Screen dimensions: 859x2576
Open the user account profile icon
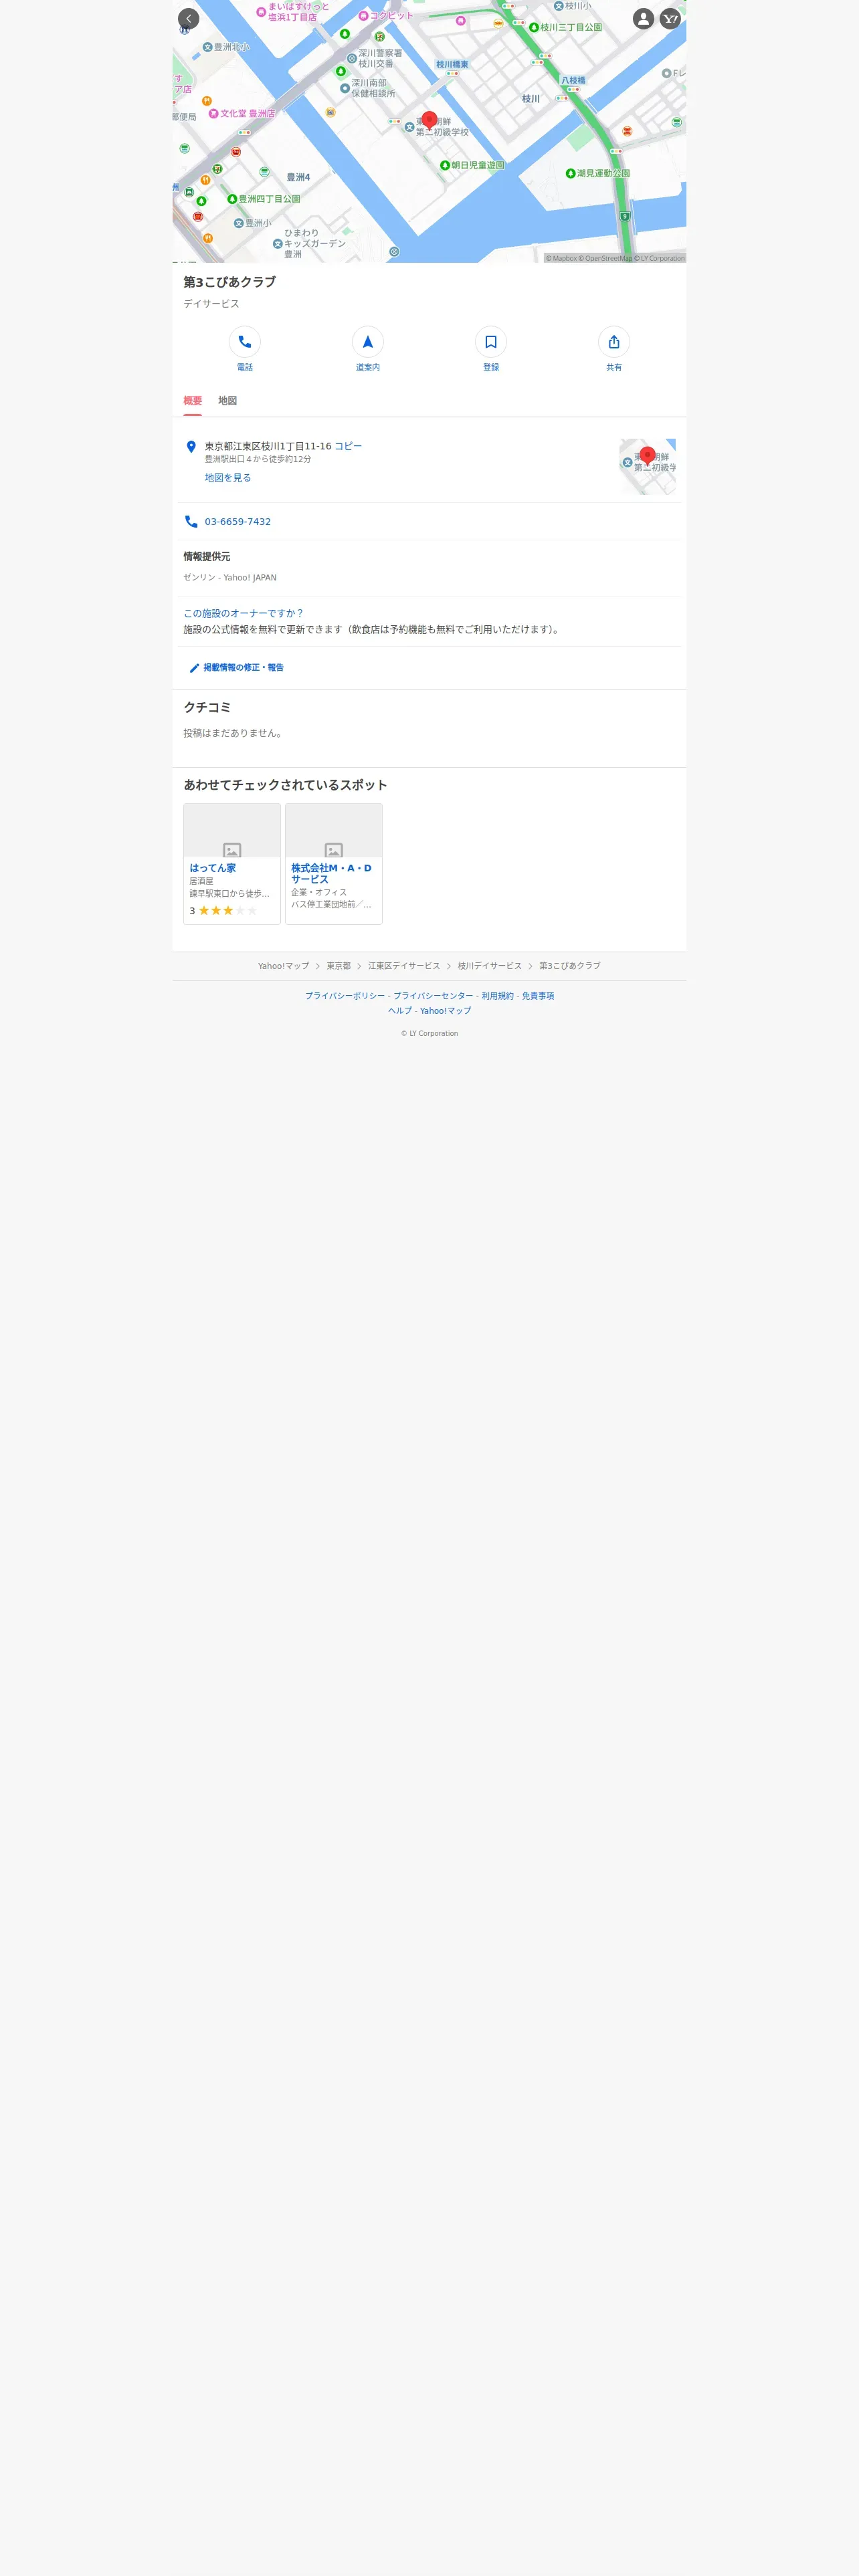643,19
